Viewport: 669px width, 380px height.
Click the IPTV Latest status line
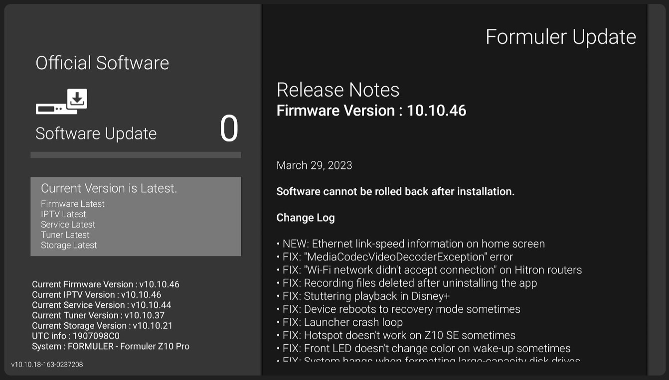(x=63, y=214)
